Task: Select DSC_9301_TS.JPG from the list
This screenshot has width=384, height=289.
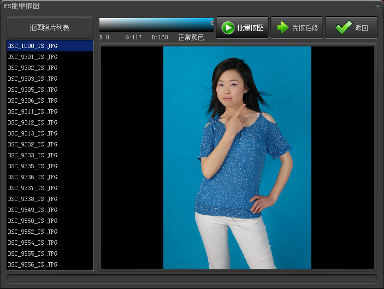Action: 33,57
